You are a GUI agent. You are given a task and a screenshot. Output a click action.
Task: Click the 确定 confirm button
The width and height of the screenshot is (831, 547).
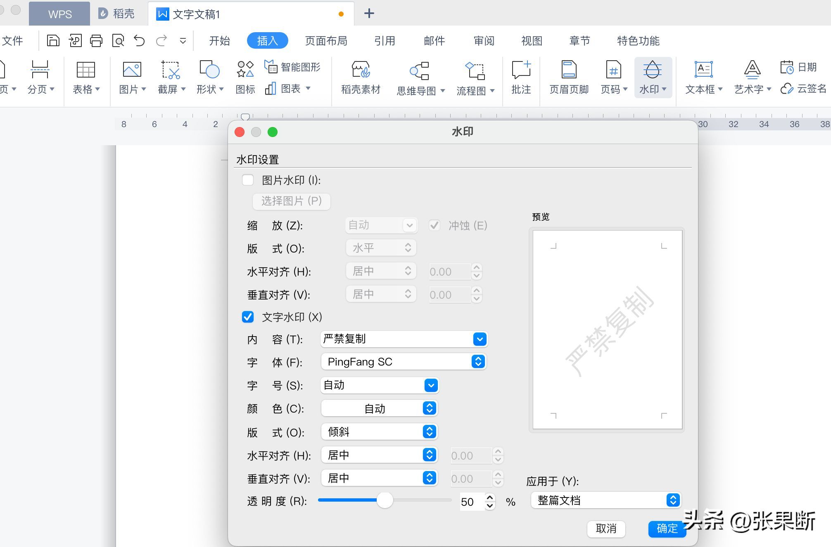tap(667, 528)
